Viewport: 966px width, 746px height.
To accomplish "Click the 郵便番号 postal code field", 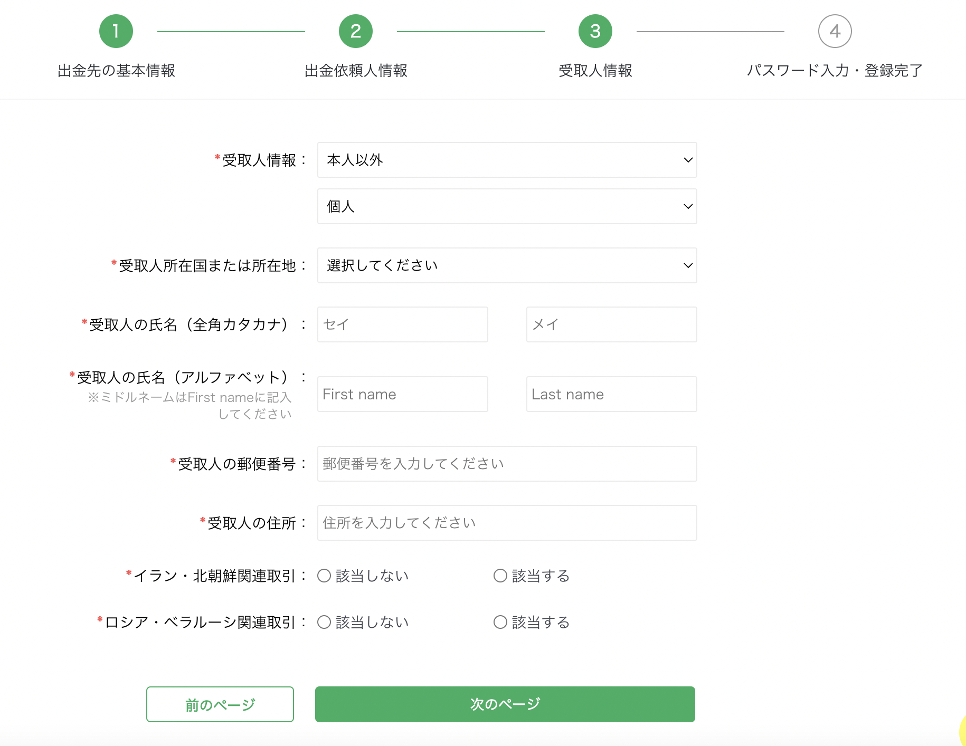I will point(507,464).
